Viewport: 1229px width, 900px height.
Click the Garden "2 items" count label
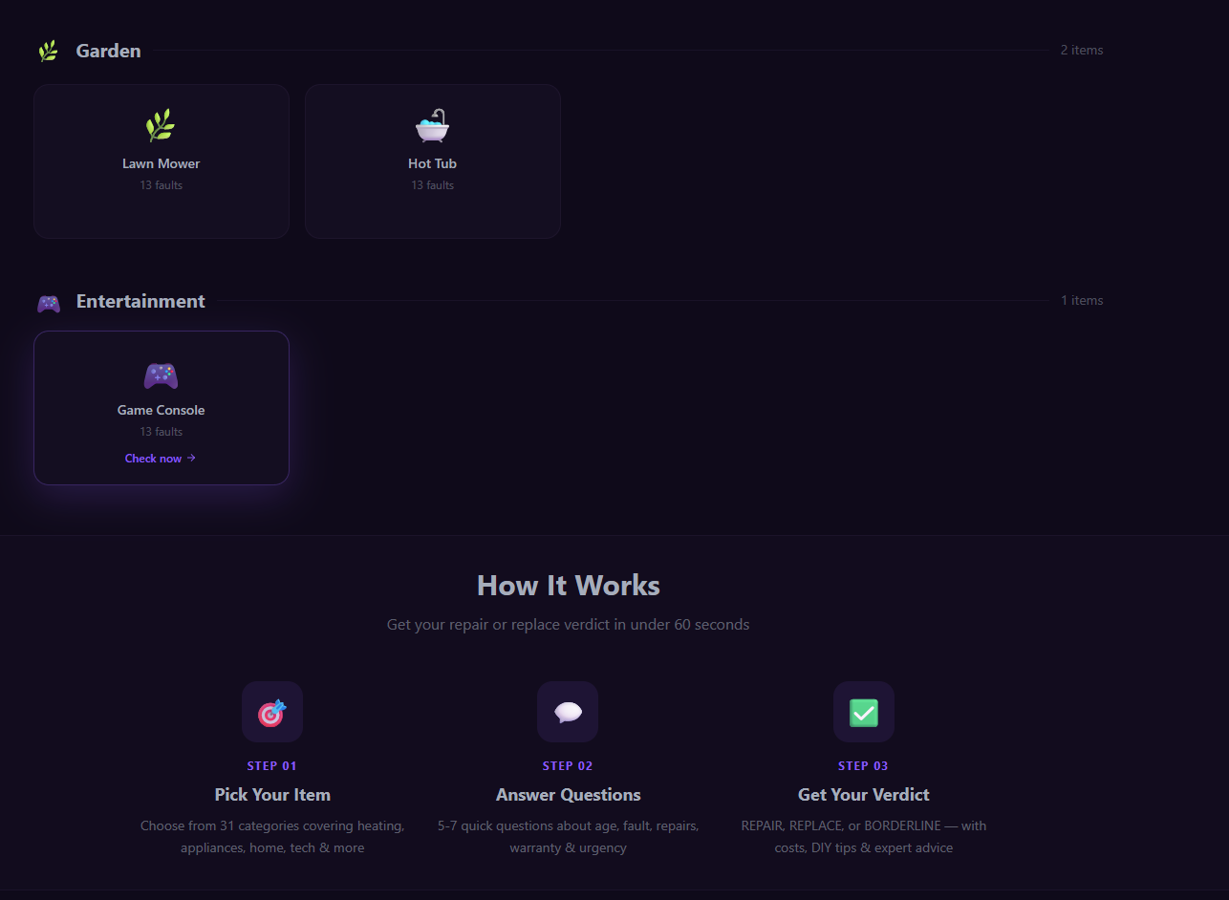pos(1081,50)
